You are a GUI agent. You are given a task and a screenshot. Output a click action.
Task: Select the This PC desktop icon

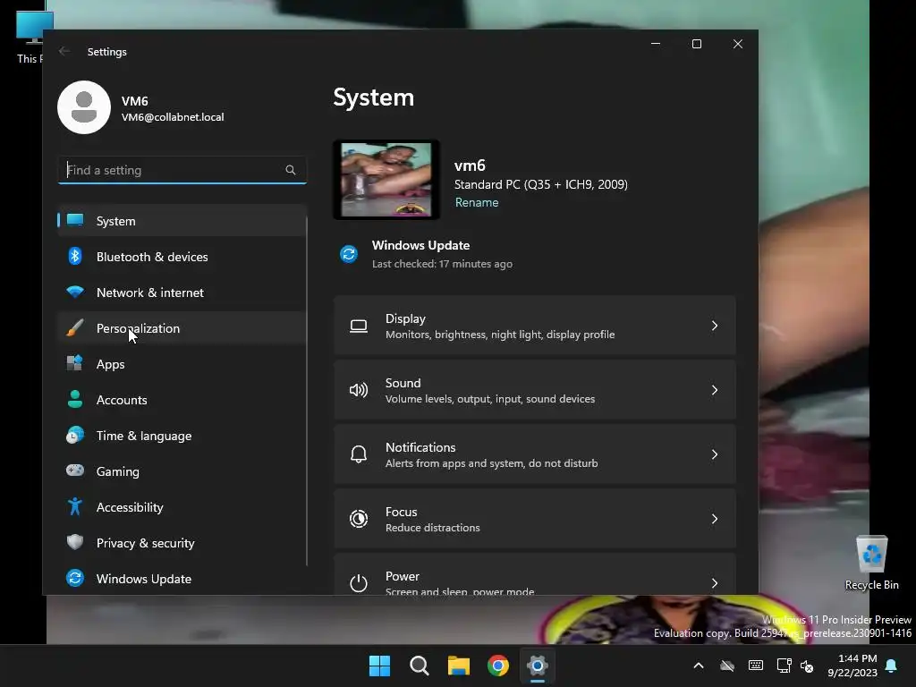30,35
